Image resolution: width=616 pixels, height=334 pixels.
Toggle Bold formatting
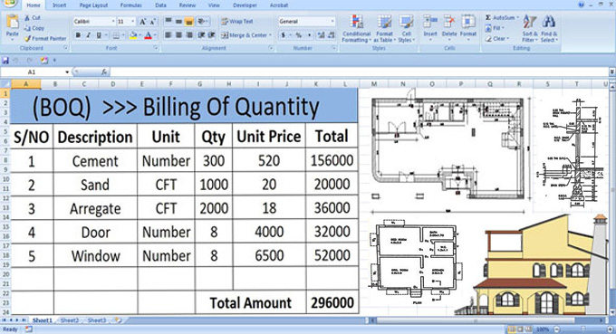point(78,35)
